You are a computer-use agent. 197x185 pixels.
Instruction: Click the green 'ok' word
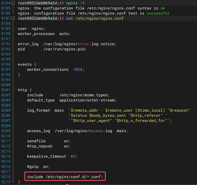163,8
